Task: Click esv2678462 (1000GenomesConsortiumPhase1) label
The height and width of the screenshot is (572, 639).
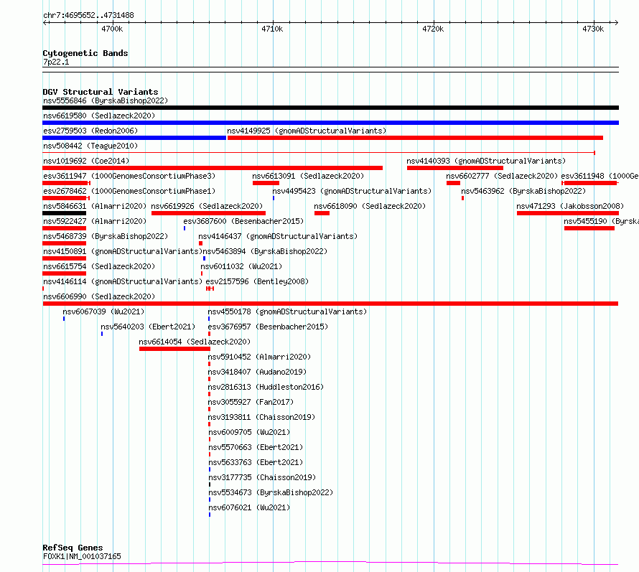Action: click(129, 191)
